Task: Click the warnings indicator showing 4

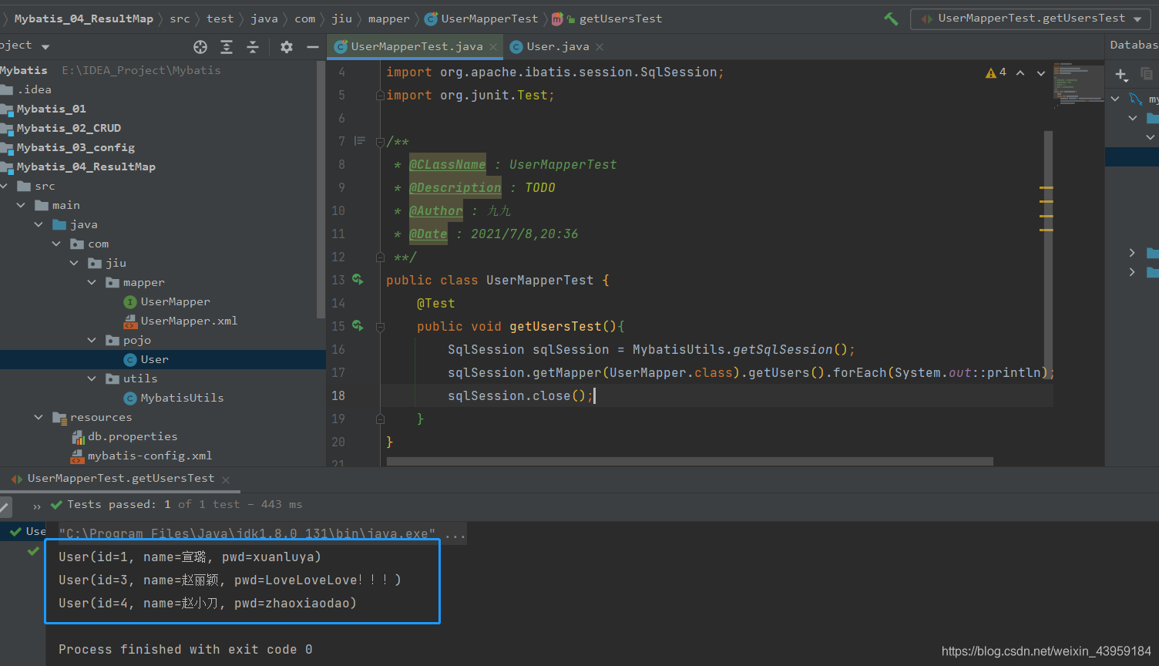Action: (996, 72)
